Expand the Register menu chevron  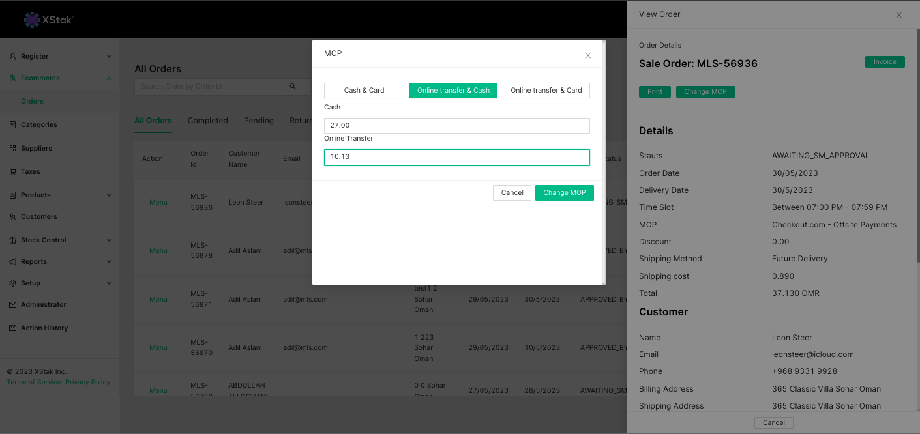click(x=109, y=57)
